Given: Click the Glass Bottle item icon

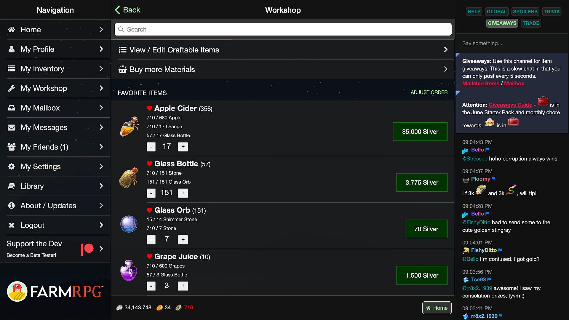Looking at the screenshot, I should [x=129, y=178].
